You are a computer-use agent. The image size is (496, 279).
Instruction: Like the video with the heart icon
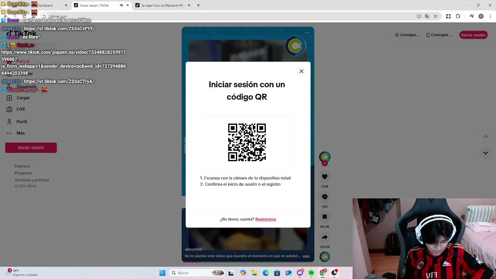[325, 177]
